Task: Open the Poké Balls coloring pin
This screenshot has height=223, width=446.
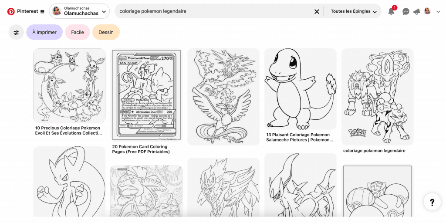Action: coord(378,191)
